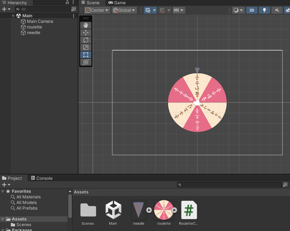Expand needle sprite sub-assets arrow
Image resolution: width=290 pixels, height=231 pixels.
tap(149, 210)
